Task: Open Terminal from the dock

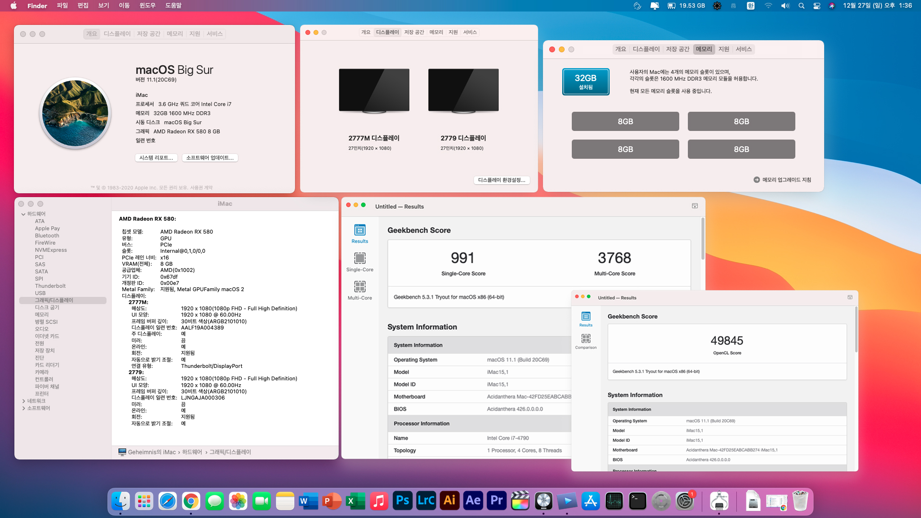Action: (638, 501)
